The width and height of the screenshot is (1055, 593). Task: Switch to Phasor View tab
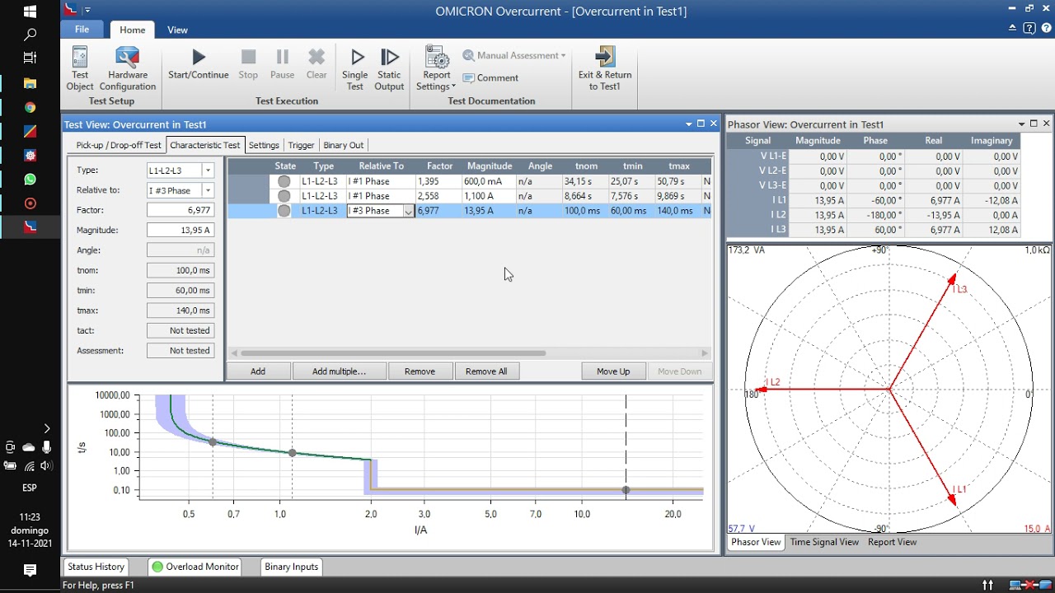(x=756, y=542)
